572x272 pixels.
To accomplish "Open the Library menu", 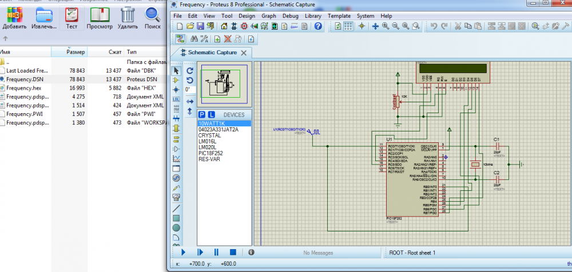I will click(313, 16).
